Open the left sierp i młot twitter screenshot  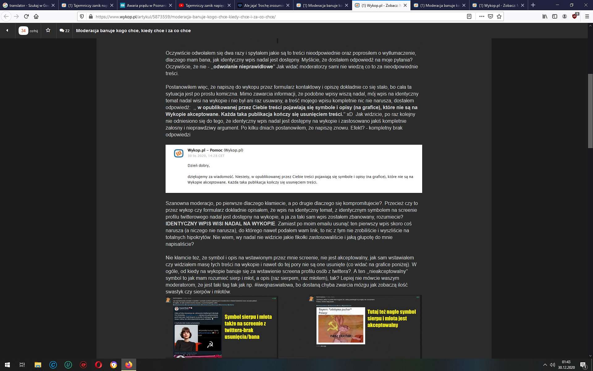[x=222, y=327]
